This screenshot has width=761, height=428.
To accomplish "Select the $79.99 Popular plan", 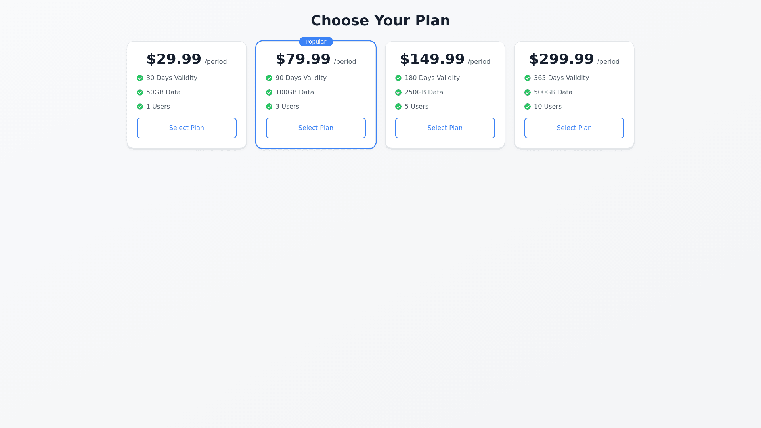I will [x=316, y=128].
